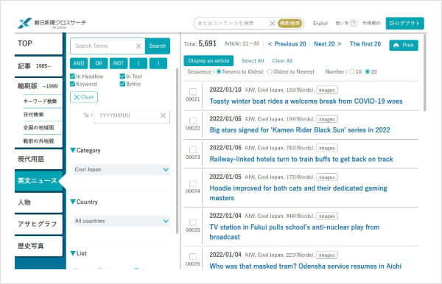Check the box for article 00025
Viewport: 442px width, 284px height.
[x=193, y=222]
